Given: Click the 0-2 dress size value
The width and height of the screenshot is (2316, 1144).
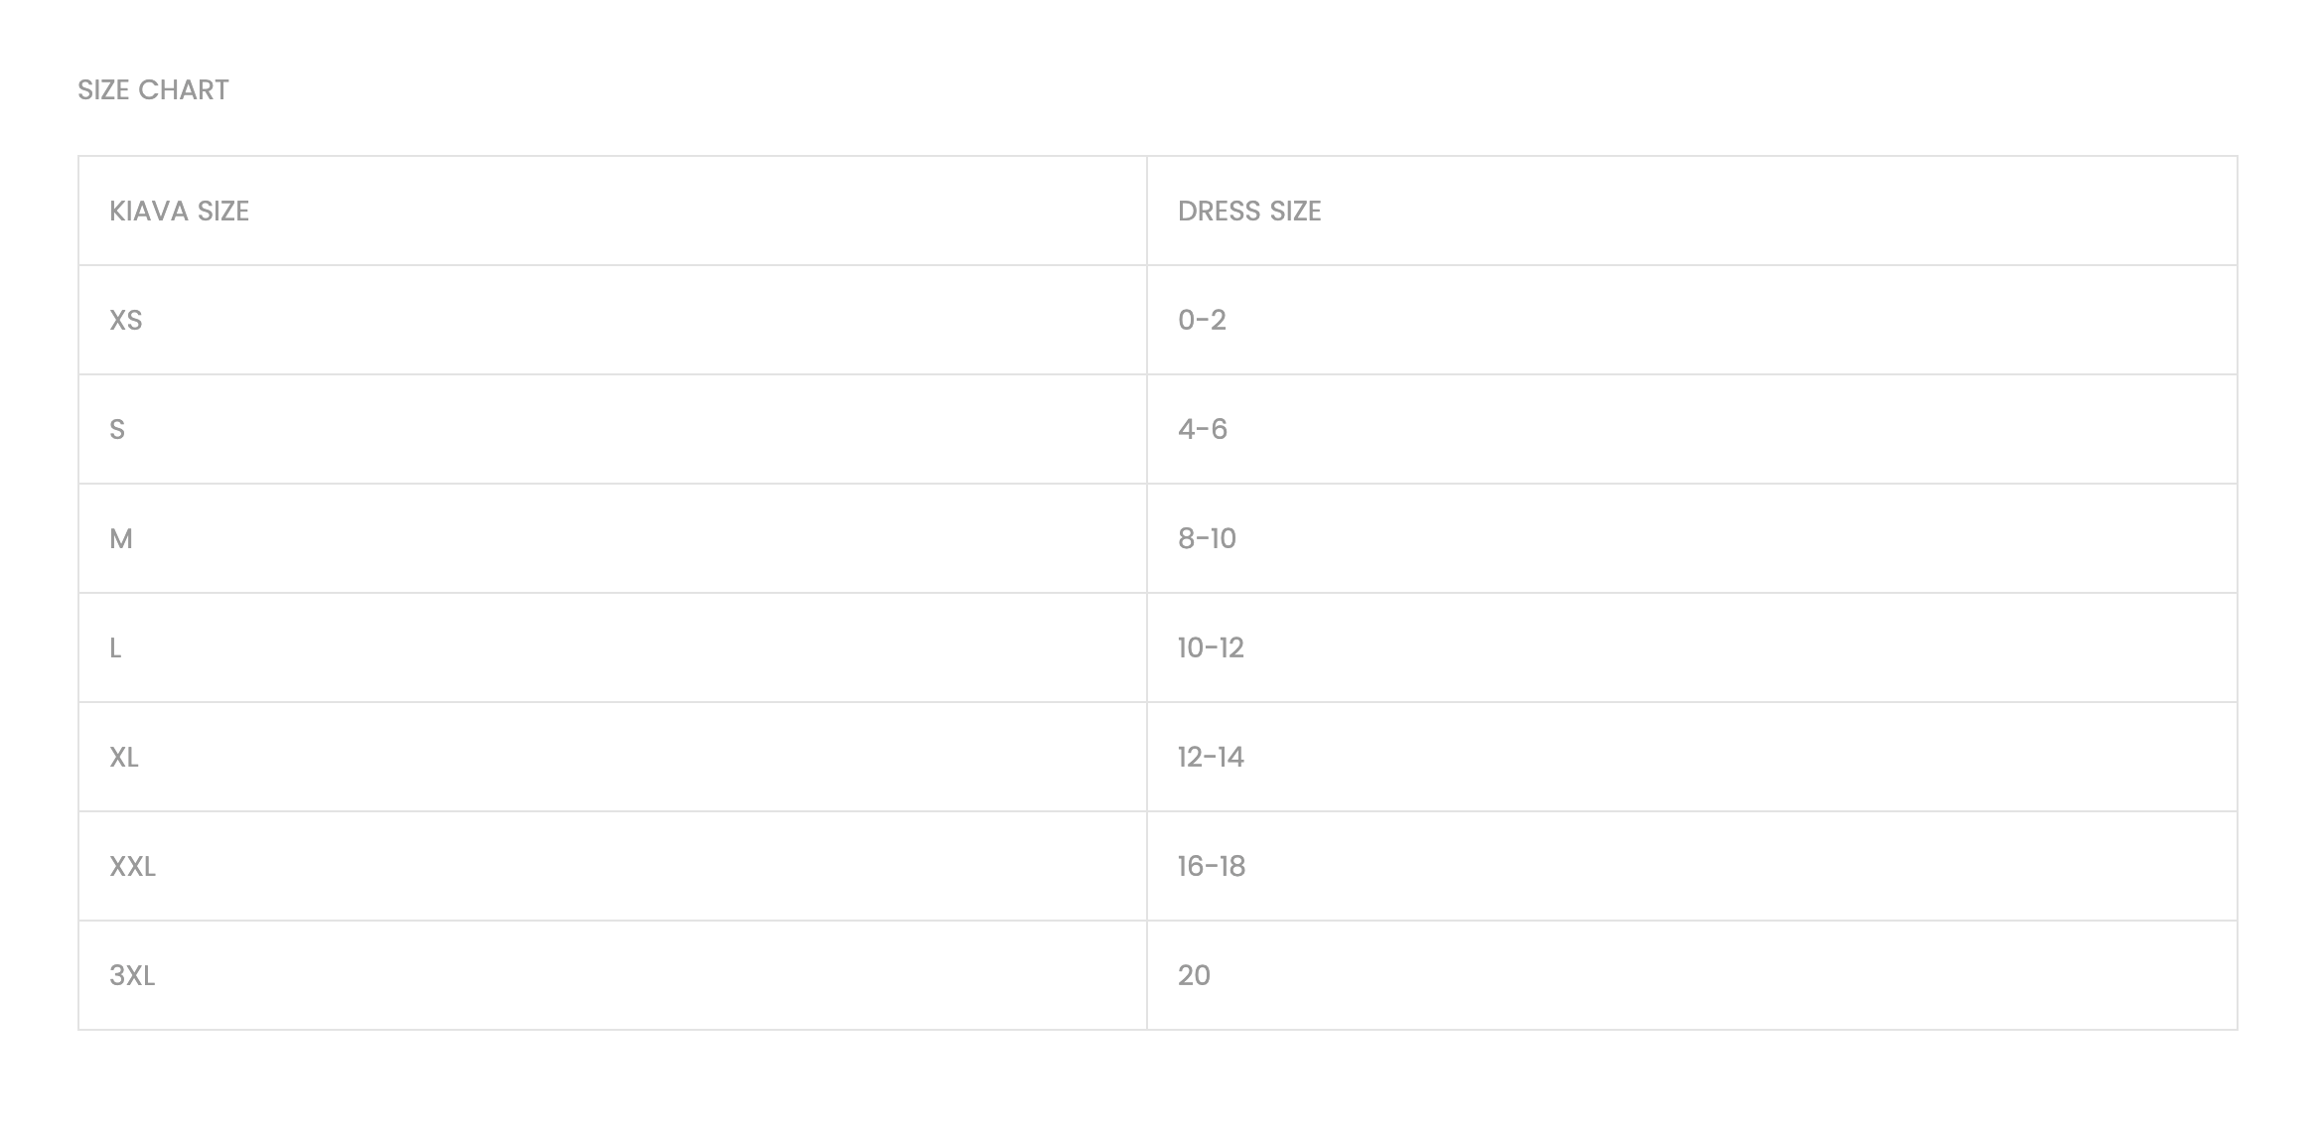Looking at the screenshot, I should 1202,321.
